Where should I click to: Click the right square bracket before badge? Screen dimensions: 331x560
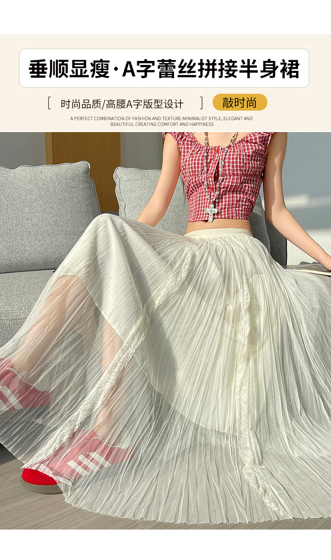click(x=201, y=103)
